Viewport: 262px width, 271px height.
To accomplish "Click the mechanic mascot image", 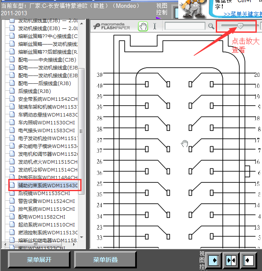I will click(192, 9).
